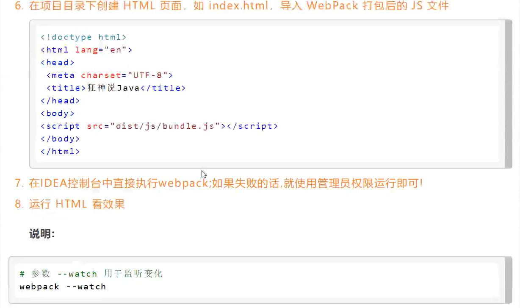Click the meta charset="UTF-8" line

click(x=110, y=75)
